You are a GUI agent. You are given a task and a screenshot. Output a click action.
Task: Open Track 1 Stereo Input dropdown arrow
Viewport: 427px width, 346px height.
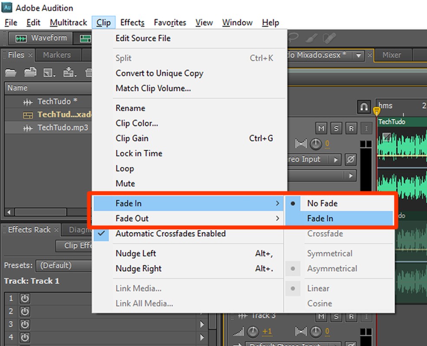pyautogui.click(x=335, y=160)
